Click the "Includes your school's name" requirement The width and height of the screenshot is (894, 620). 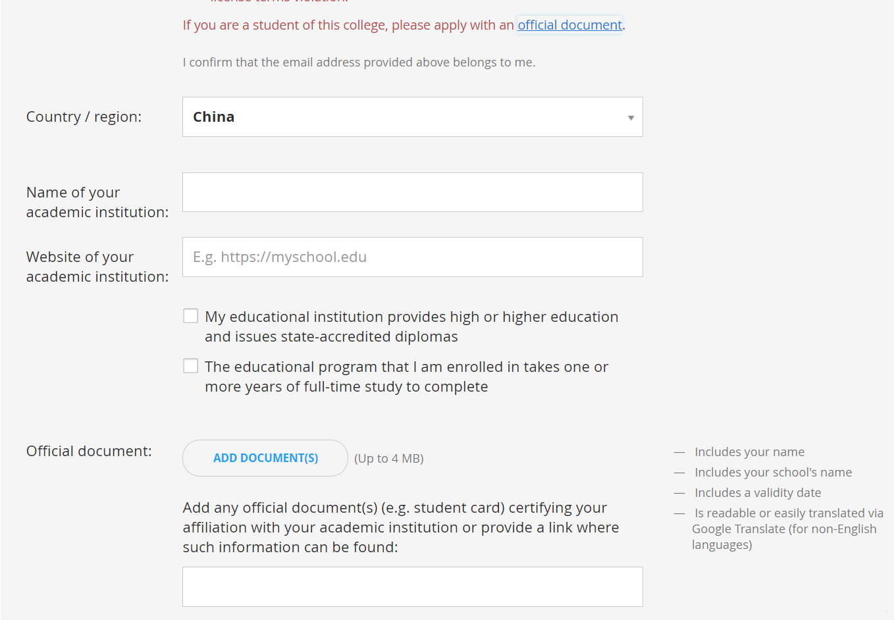point(773,472)
